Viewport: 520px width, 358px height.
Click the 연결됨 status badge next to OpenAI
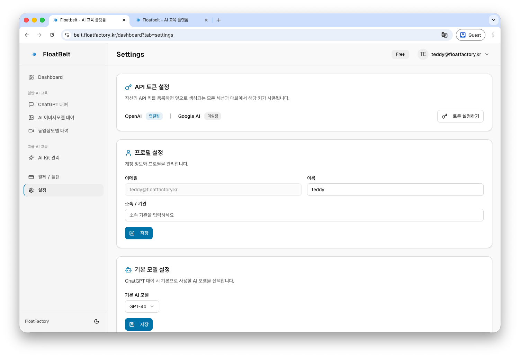[154, 116]
